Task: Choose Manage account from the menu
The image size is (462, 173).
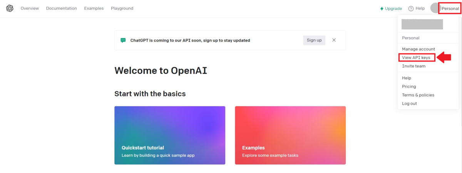Action: coord(418,49)
